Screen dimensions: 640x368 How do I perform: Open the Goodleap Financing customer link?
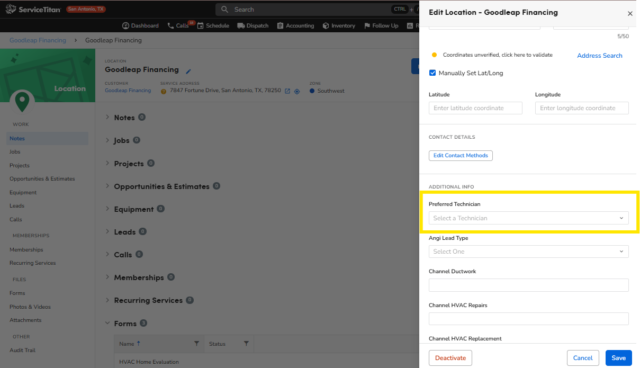pyautogui.click(x=128, y=91)
